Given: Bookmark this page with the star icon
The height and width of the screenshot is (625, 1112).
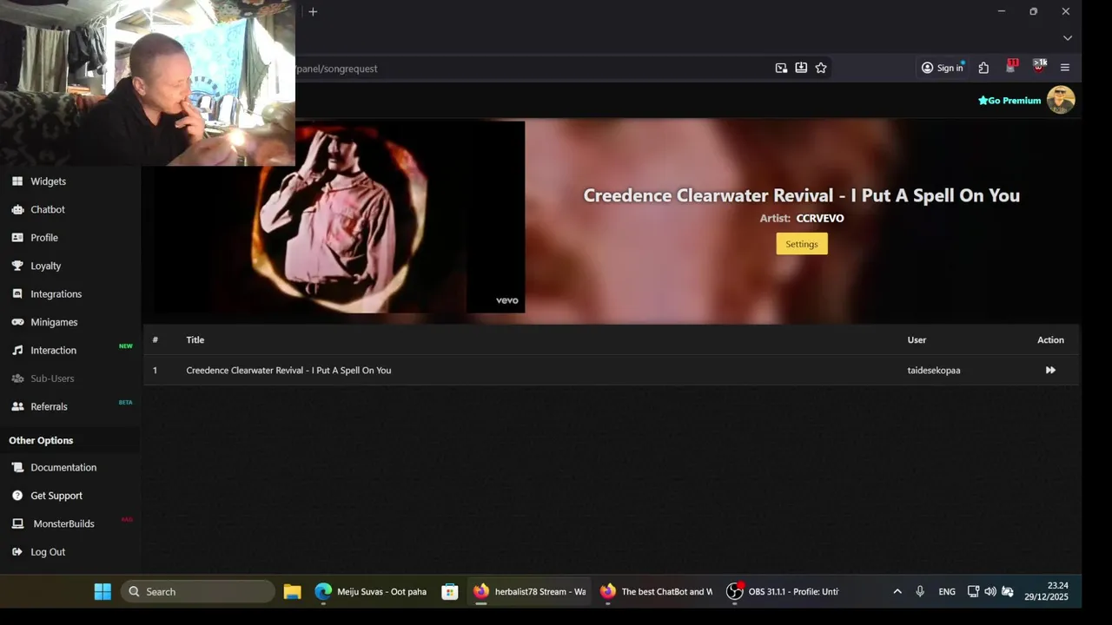Looking at the screenshot, I should [821, 68].
